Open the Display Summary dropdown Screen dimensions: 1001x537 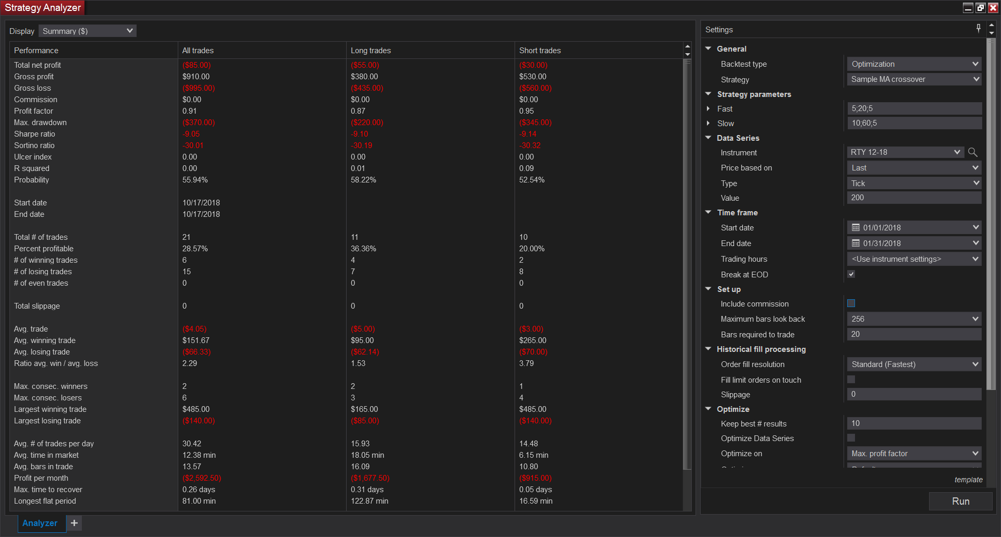(87, 31)
